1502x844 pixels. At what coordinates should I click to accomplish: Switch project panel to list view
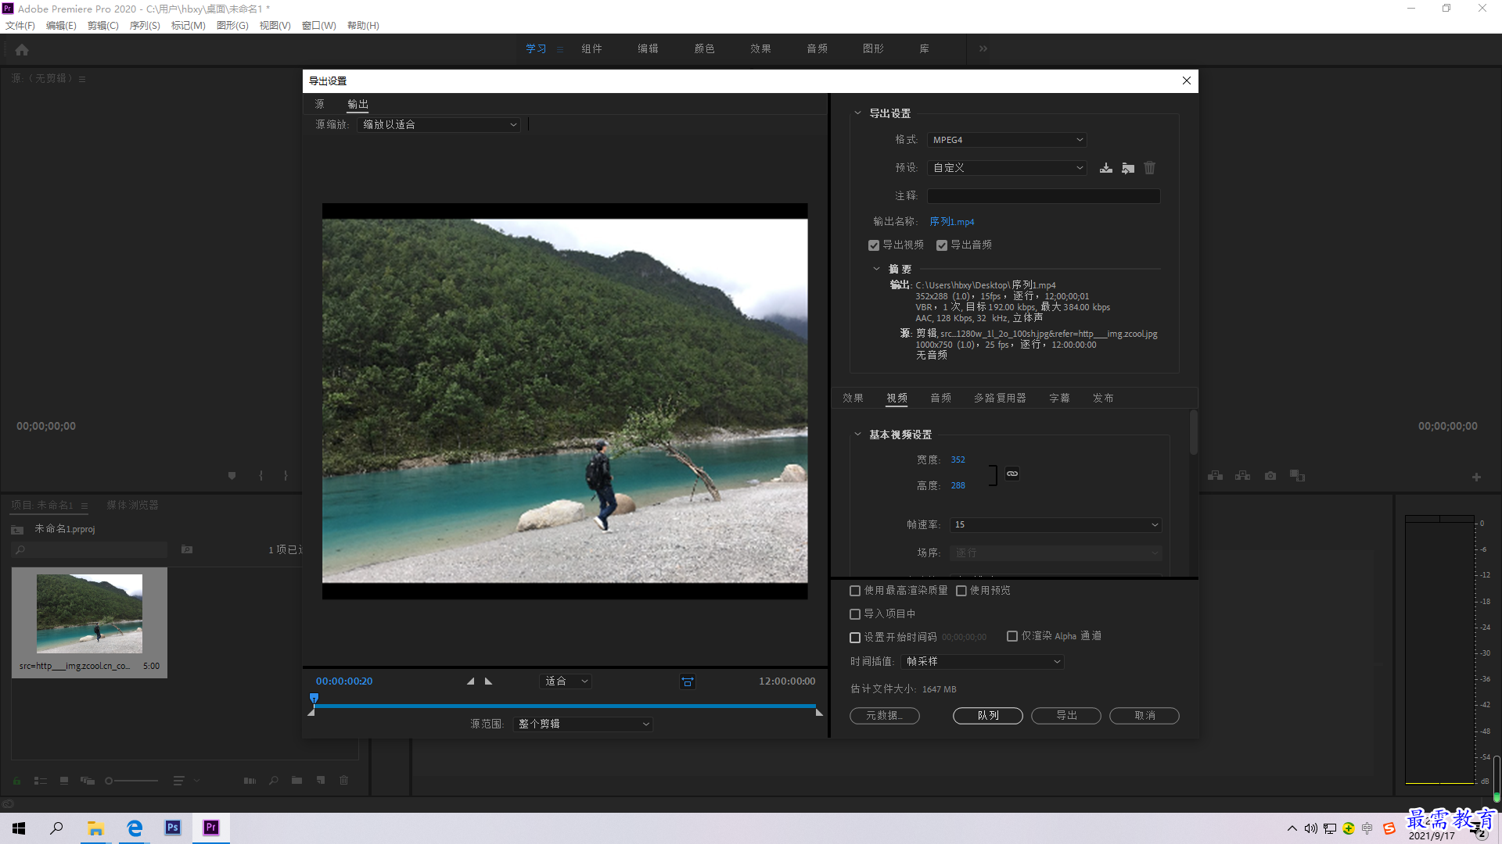point(41,781)
